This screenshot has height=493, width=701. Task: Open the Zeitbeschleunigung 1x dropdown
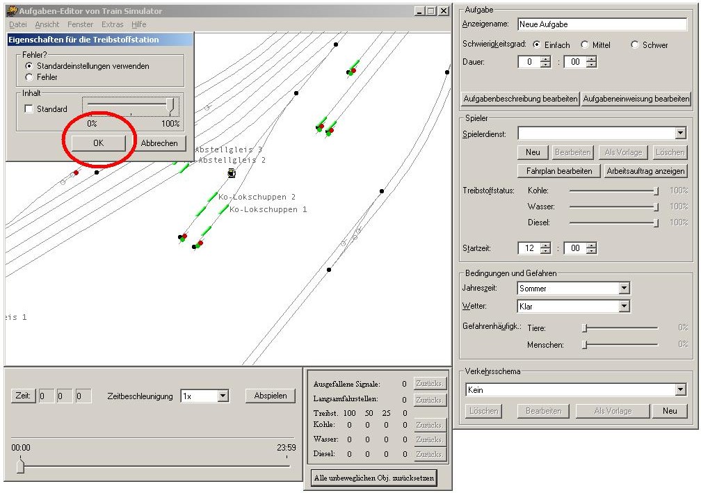click(x=223, y=396)
